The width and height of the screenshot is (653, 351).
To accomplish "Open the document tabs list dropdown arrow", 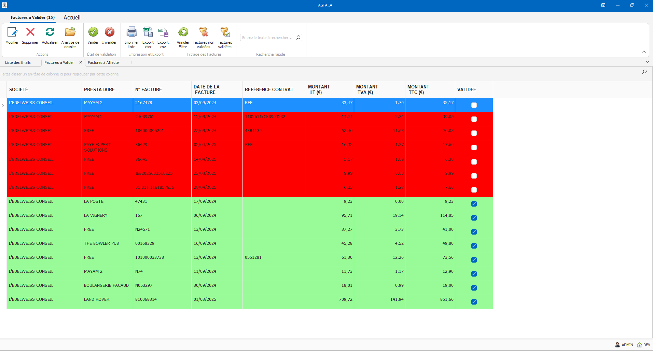I will 647,62.
